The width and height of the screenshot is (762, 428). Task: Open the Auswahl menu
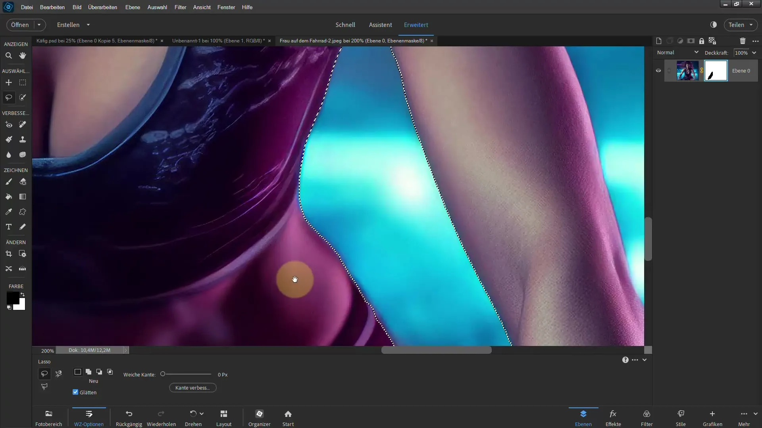157,7
